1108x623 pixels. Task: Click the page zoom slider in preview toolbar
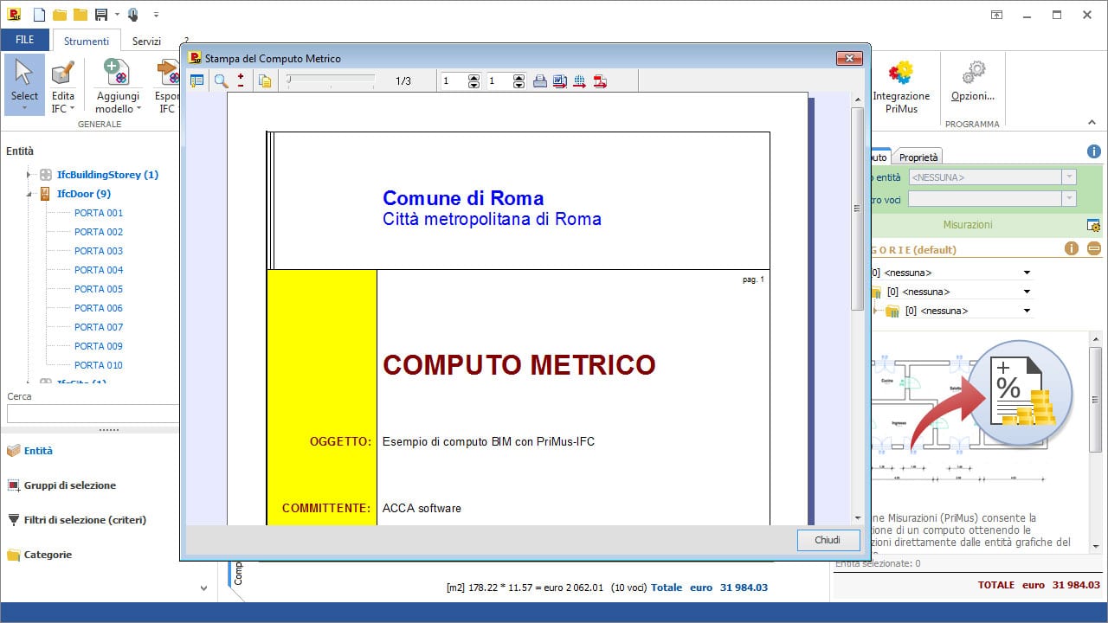pyautogui.click(x=332, y=80)
